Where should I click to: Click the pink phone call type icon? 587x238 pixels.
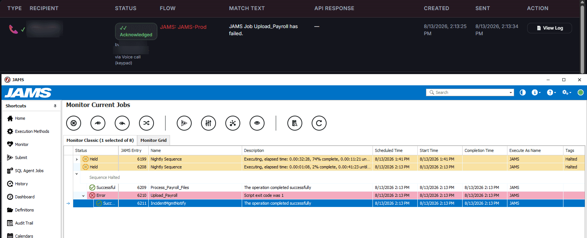[x=13, y=29]
